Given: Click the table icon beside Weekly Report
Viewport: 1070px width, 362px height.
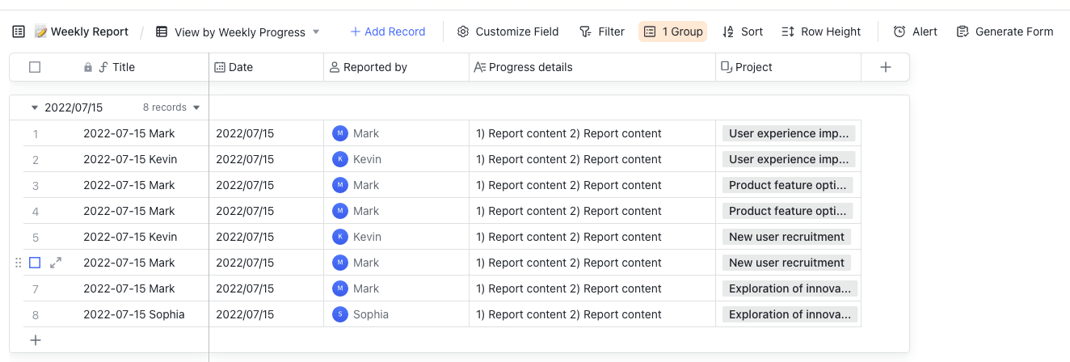Looking at the screenshot, I should pyautogui.click(x=19, y=32).
